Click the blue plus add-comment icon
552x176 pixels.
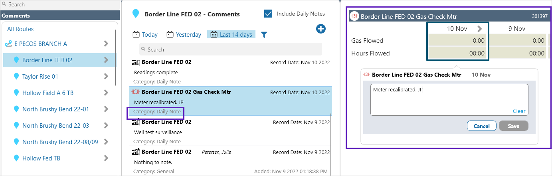tap(321, 29)
